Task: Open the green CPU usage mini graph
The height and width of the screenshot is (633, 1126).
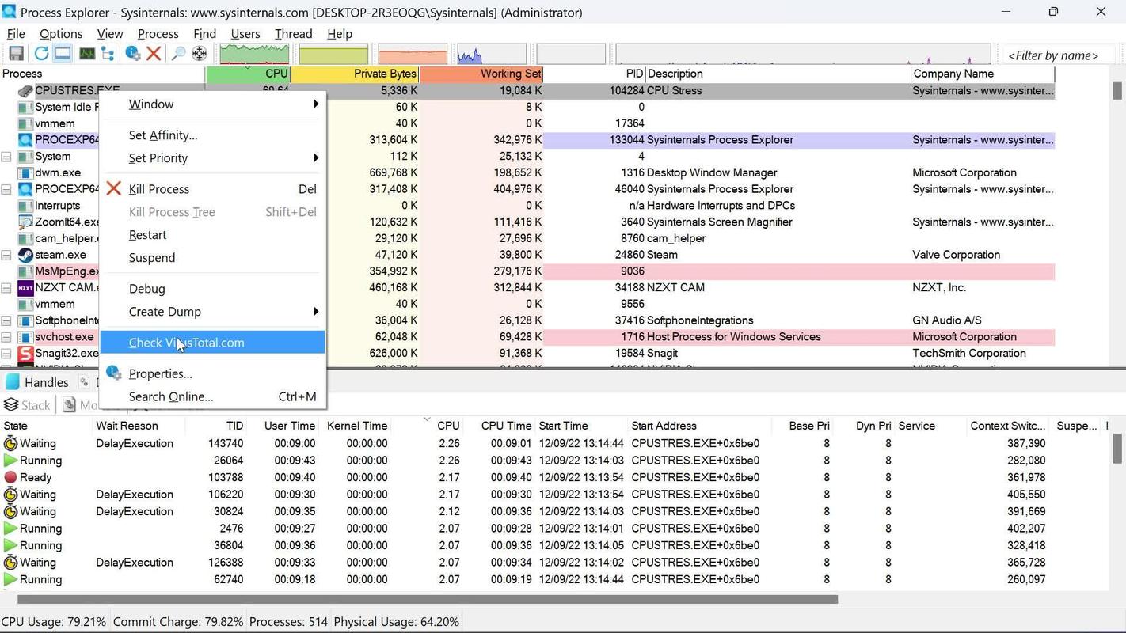Action: point(254,54)
